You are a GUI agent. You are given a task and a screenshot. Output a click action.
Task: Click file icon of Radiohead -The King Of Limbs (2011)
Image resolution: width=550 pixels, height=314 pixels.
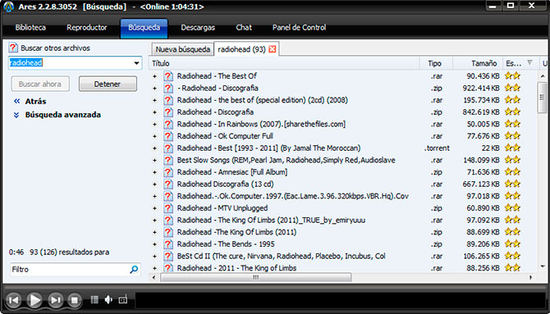(168, 232)
